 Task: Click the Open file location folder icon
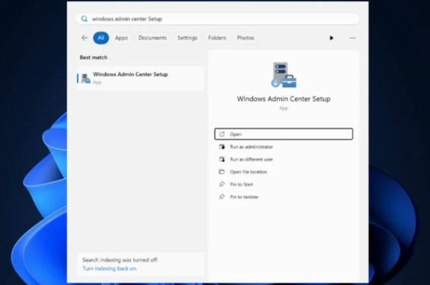coord(222,172)
